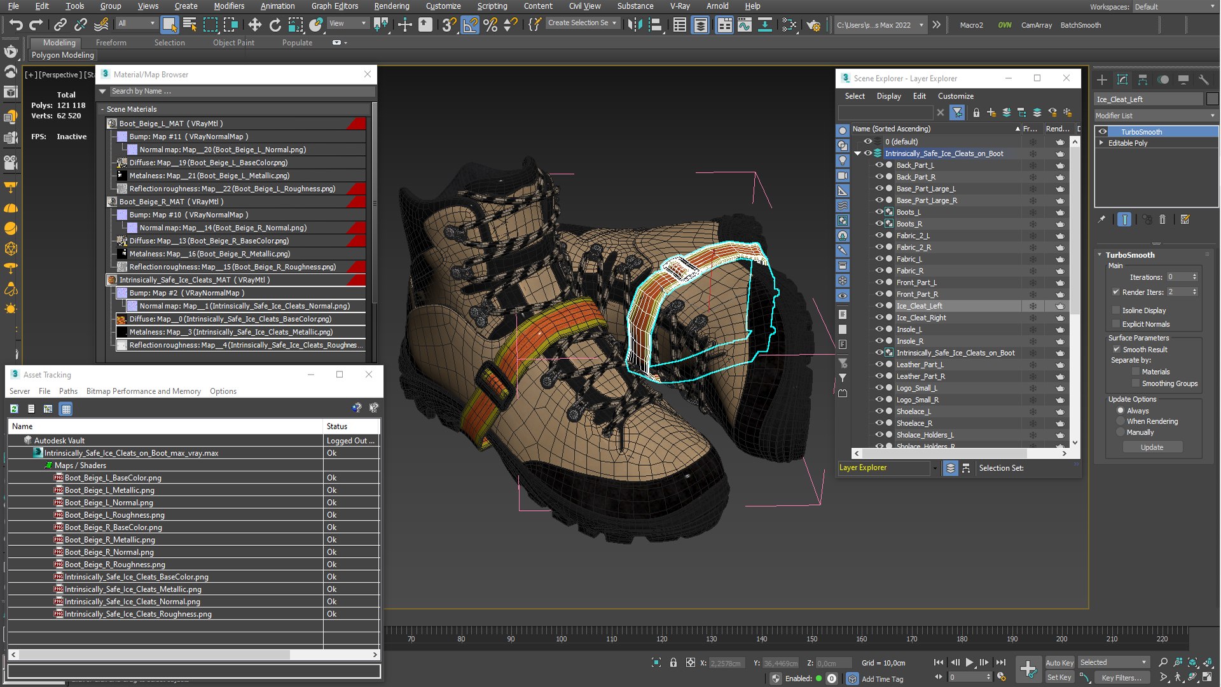
Task: Open the Rendering menu
Action: 392,6
